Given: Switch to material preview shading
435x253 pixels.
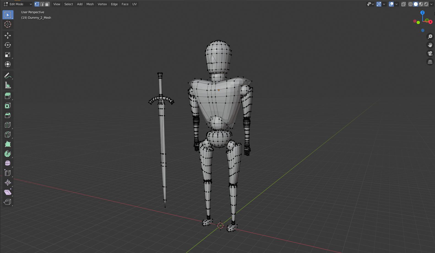Looking at the screenshot, I should (x=421, y=4).
